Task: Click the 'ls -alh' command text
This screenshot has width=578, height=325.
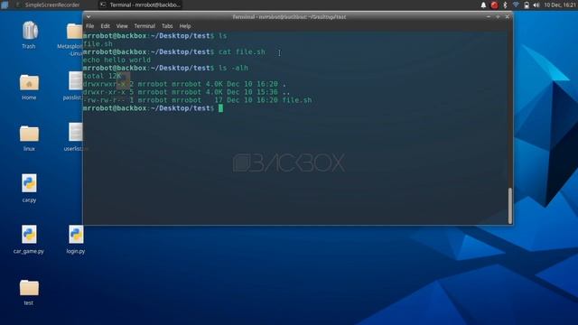Action: pos(233,69)
